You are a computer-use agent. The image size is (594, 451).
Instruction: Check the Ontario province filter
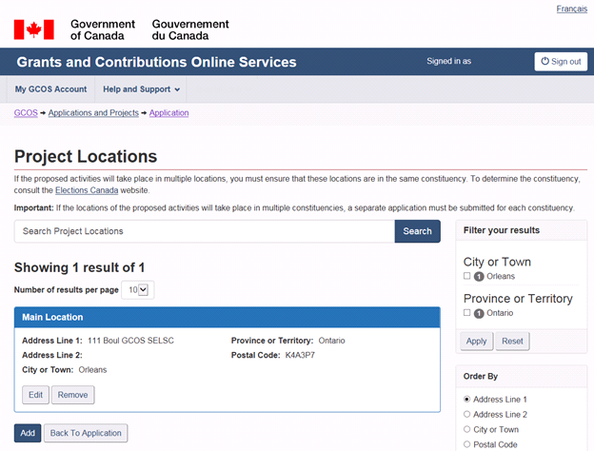click(x=466, y=312)
